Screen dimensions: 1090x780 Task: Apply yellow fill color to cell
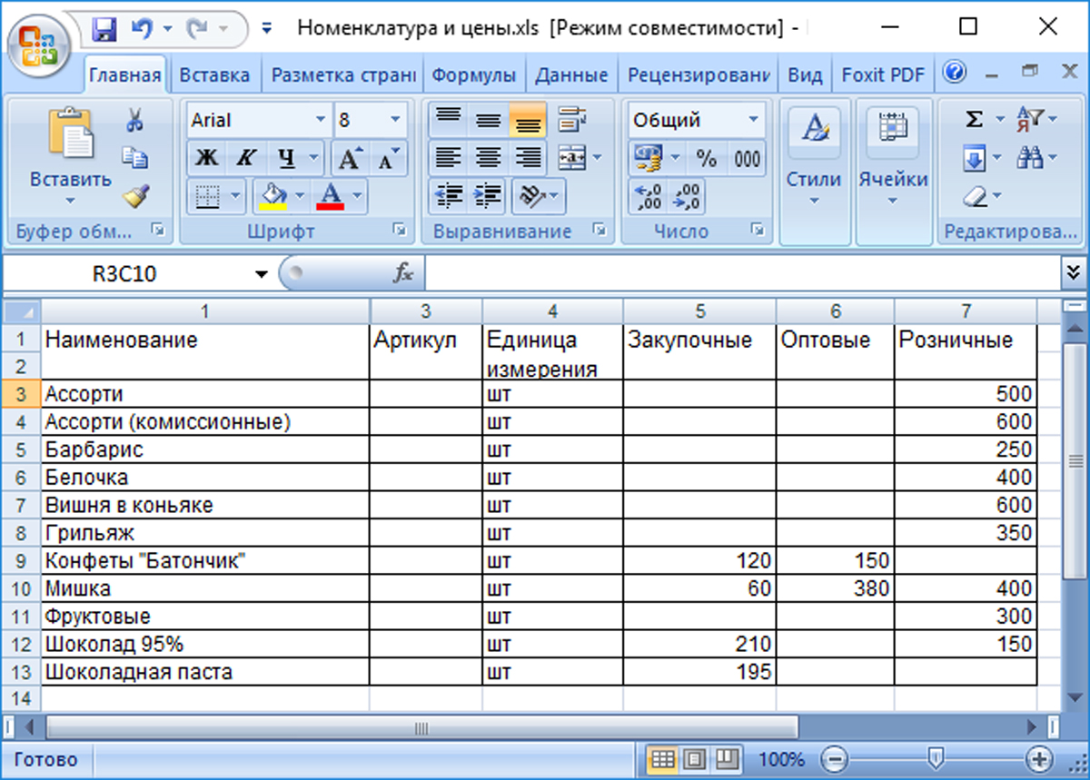[272, 195]
